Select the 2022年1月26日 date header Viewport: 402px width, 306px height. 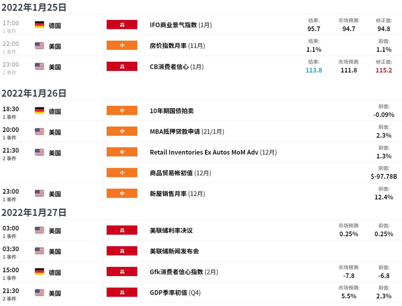pyautogui.click(x=34, y=93)
